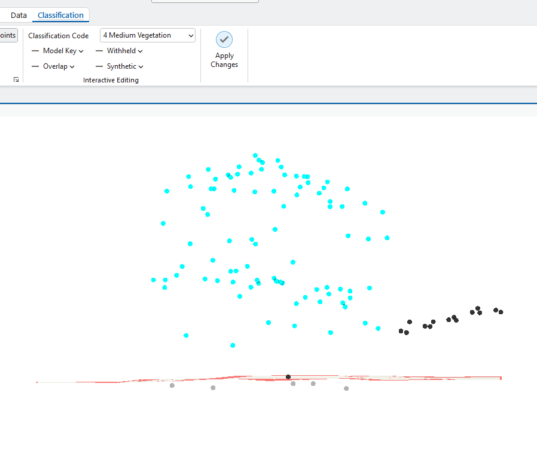The width and height of the screenshot is (537, 460).
Task: Select the Synthetic flag tool
Action: click(x=121, y=66)
